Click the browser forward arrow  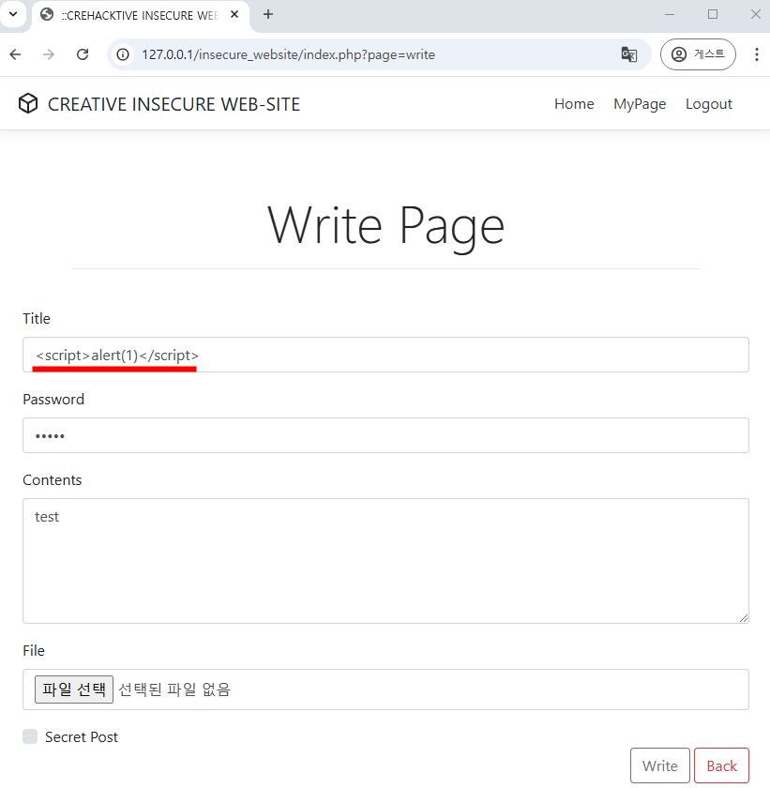click(49, 54)
